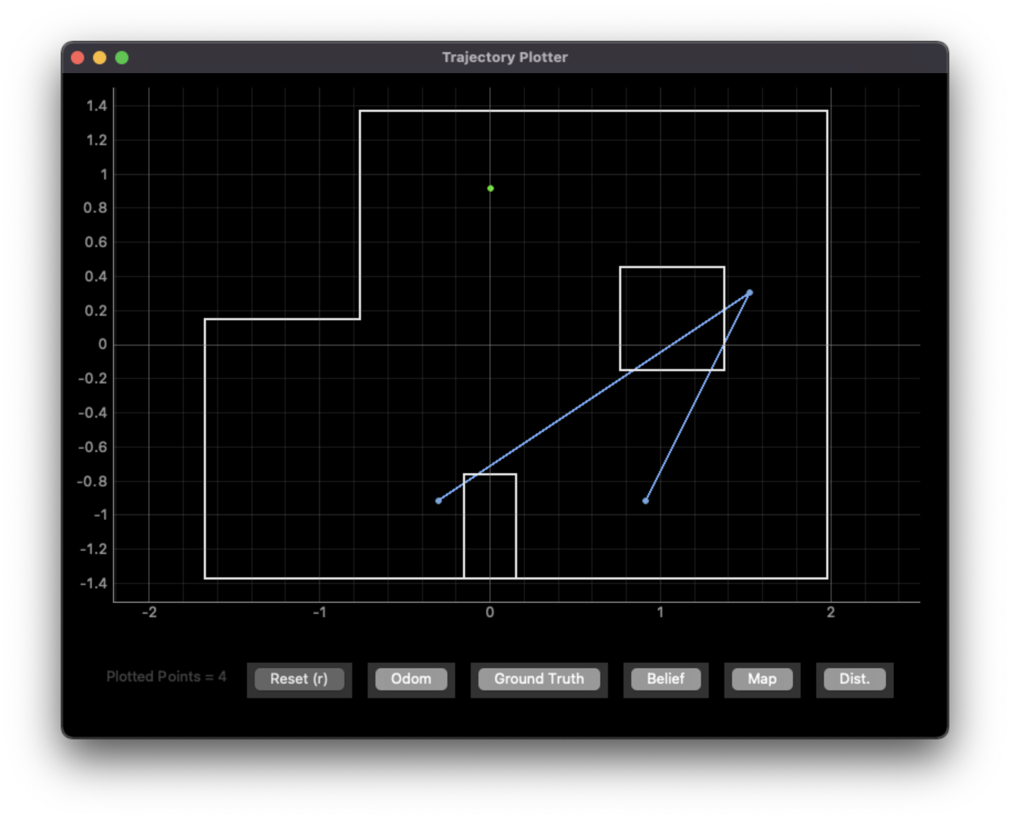Toggle the Map display button

pyautogui.click(x=762, y=679)
